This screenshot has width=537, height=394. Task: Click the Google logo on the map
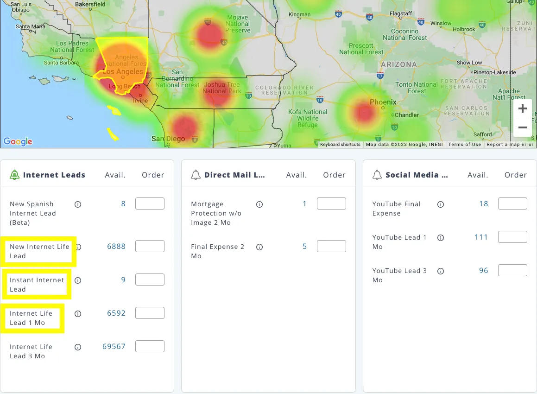[18, 141]
